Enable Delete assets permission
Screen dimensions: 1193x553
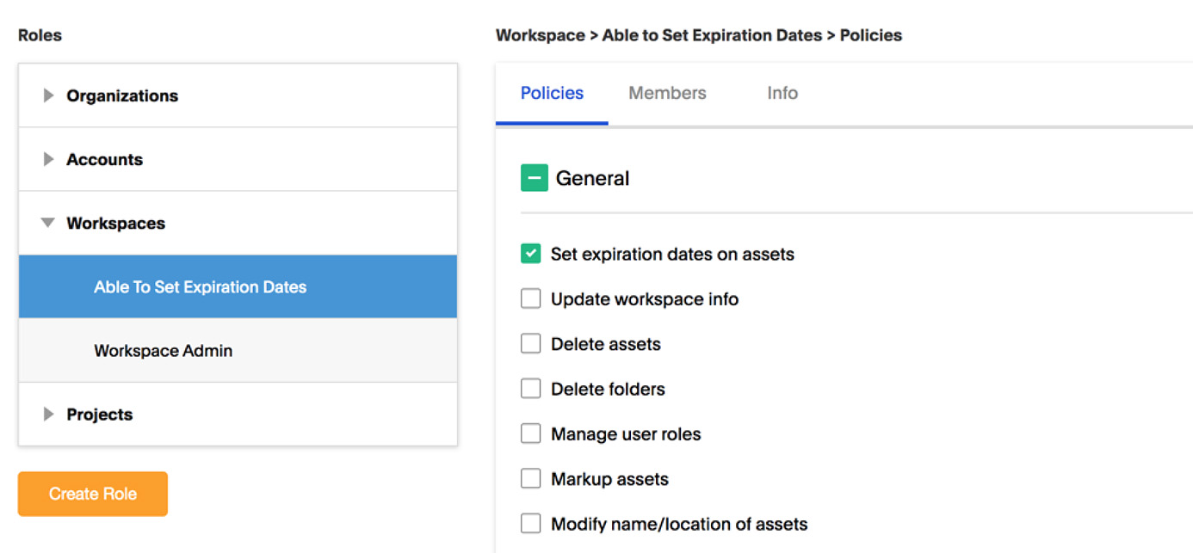[x=530, y=342]
